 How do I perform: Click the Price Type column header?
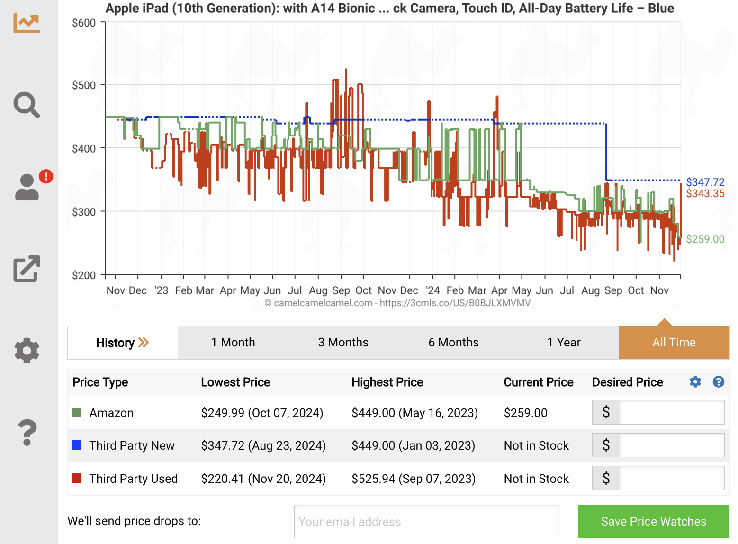click(100, 382)
